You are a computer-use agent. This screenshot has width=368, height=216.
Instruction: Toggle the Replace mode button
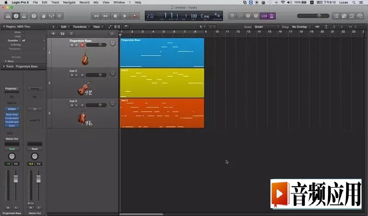pos(248,16)
